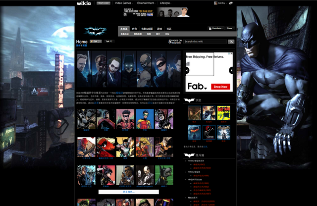Open the red link ending (1989)
Viewport: 317px width, 206px height.
(201, 183)
